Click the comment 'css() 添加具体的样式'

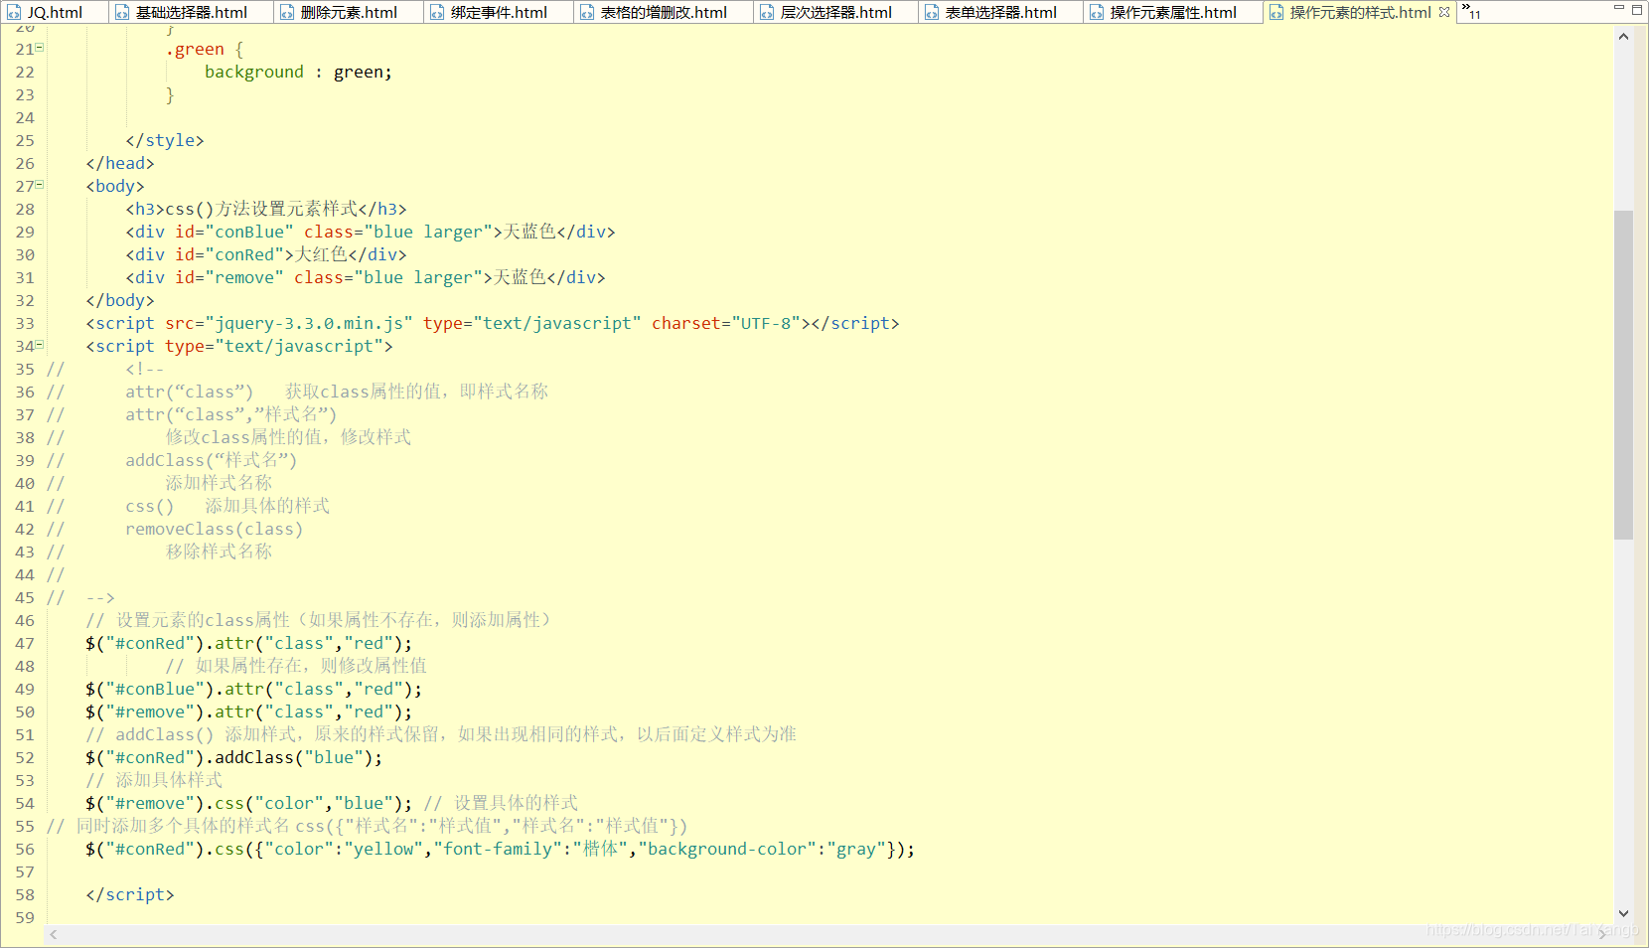coord(227,506)
